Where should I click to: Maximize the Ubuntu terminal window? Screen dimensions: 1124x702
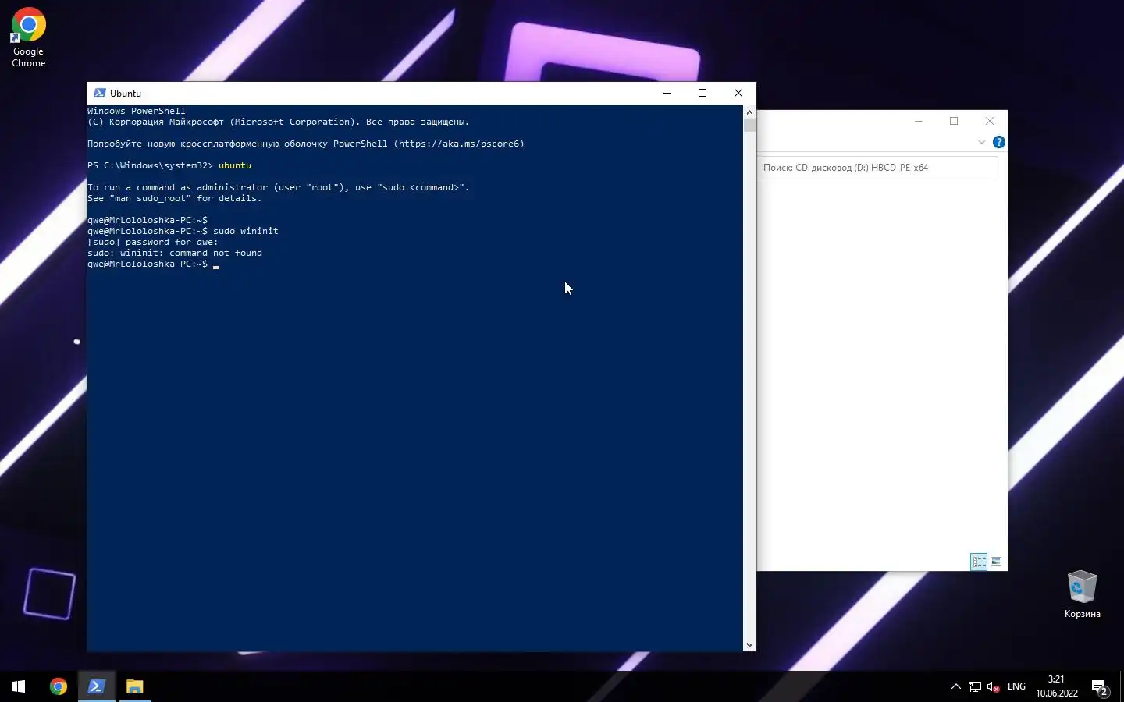click(702, 93)
